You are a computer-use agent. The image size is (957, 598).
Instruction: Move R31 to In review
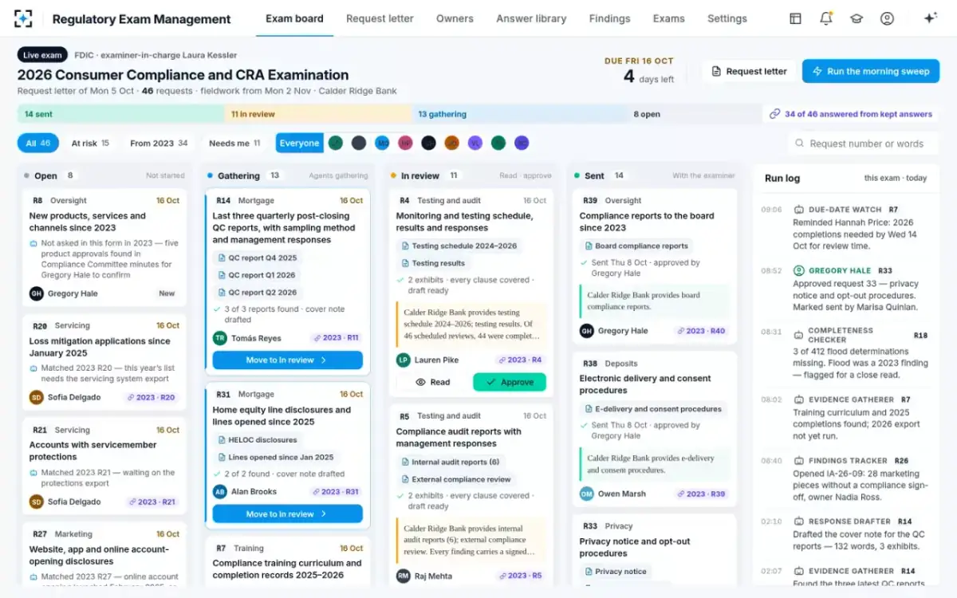pyautogui.click(x=287, y=514)
